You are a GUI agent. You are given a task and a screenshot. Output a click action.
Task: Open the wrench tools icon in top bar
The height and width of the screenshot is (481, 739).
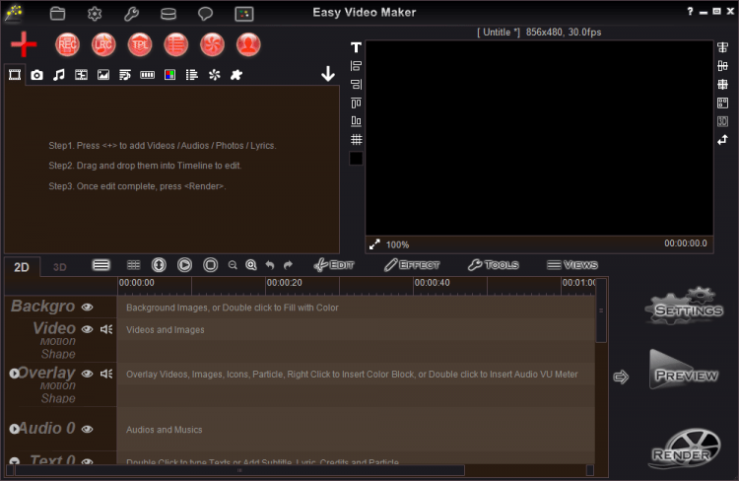tap(131, 13)
